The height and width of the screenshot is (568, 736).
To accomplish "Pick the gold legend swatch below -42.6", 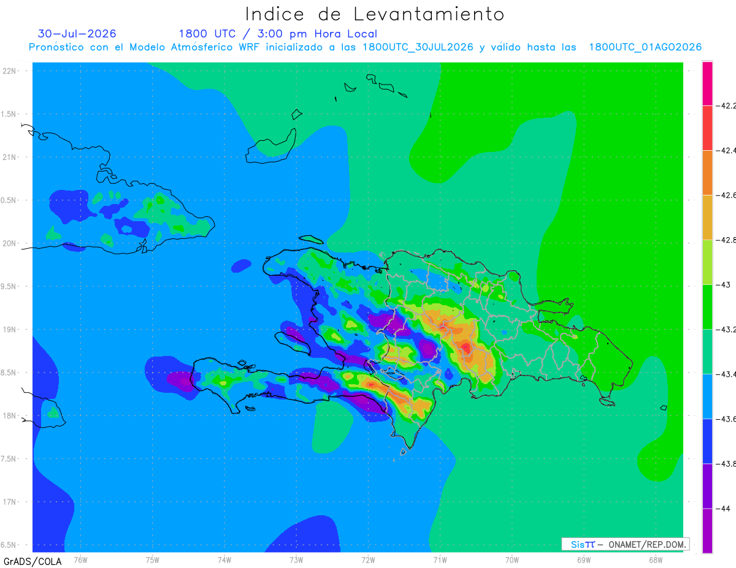I will click(x=707, y=218).
